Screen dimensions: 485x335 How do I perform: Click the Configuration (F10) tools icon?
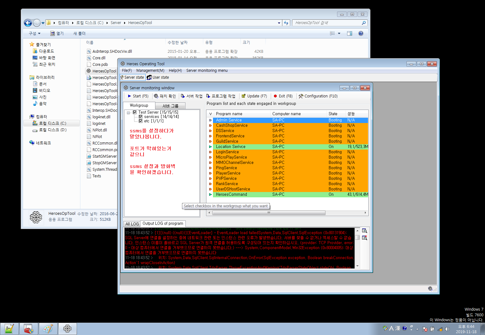click(x=301, y=96)
